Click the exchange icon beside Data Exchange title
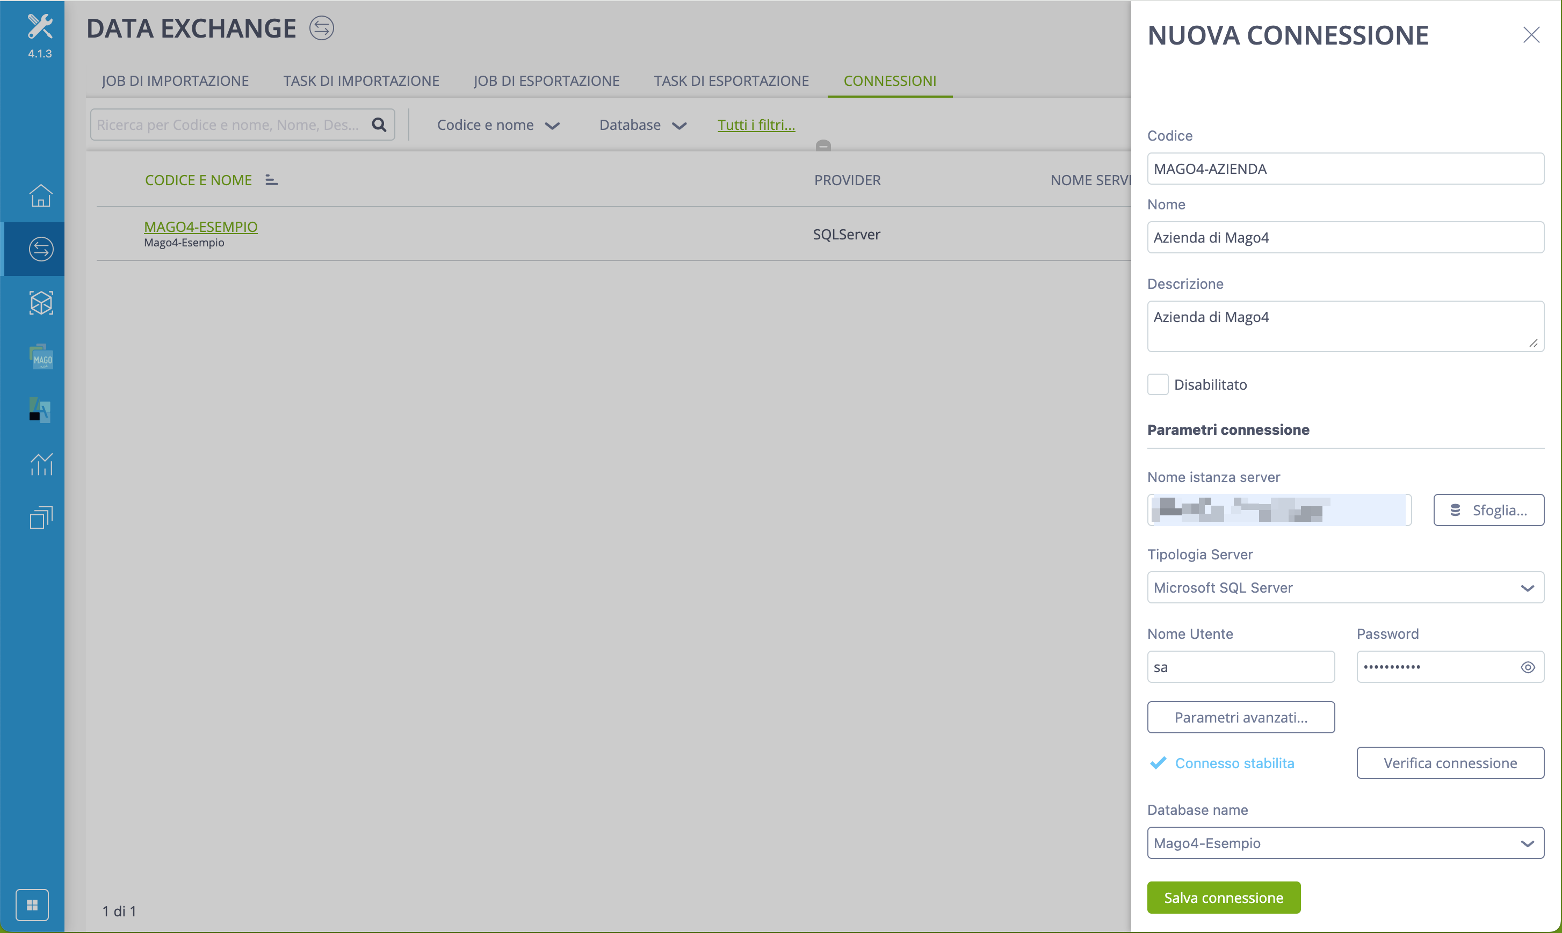 click(321, 28)
